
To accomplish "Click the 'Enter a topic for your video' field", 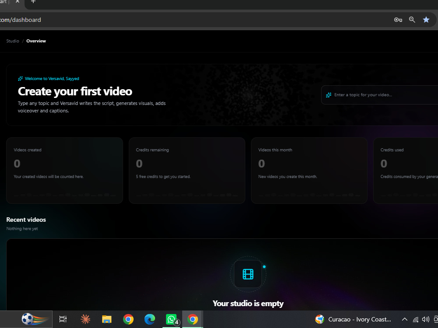I will click(379, 95).
